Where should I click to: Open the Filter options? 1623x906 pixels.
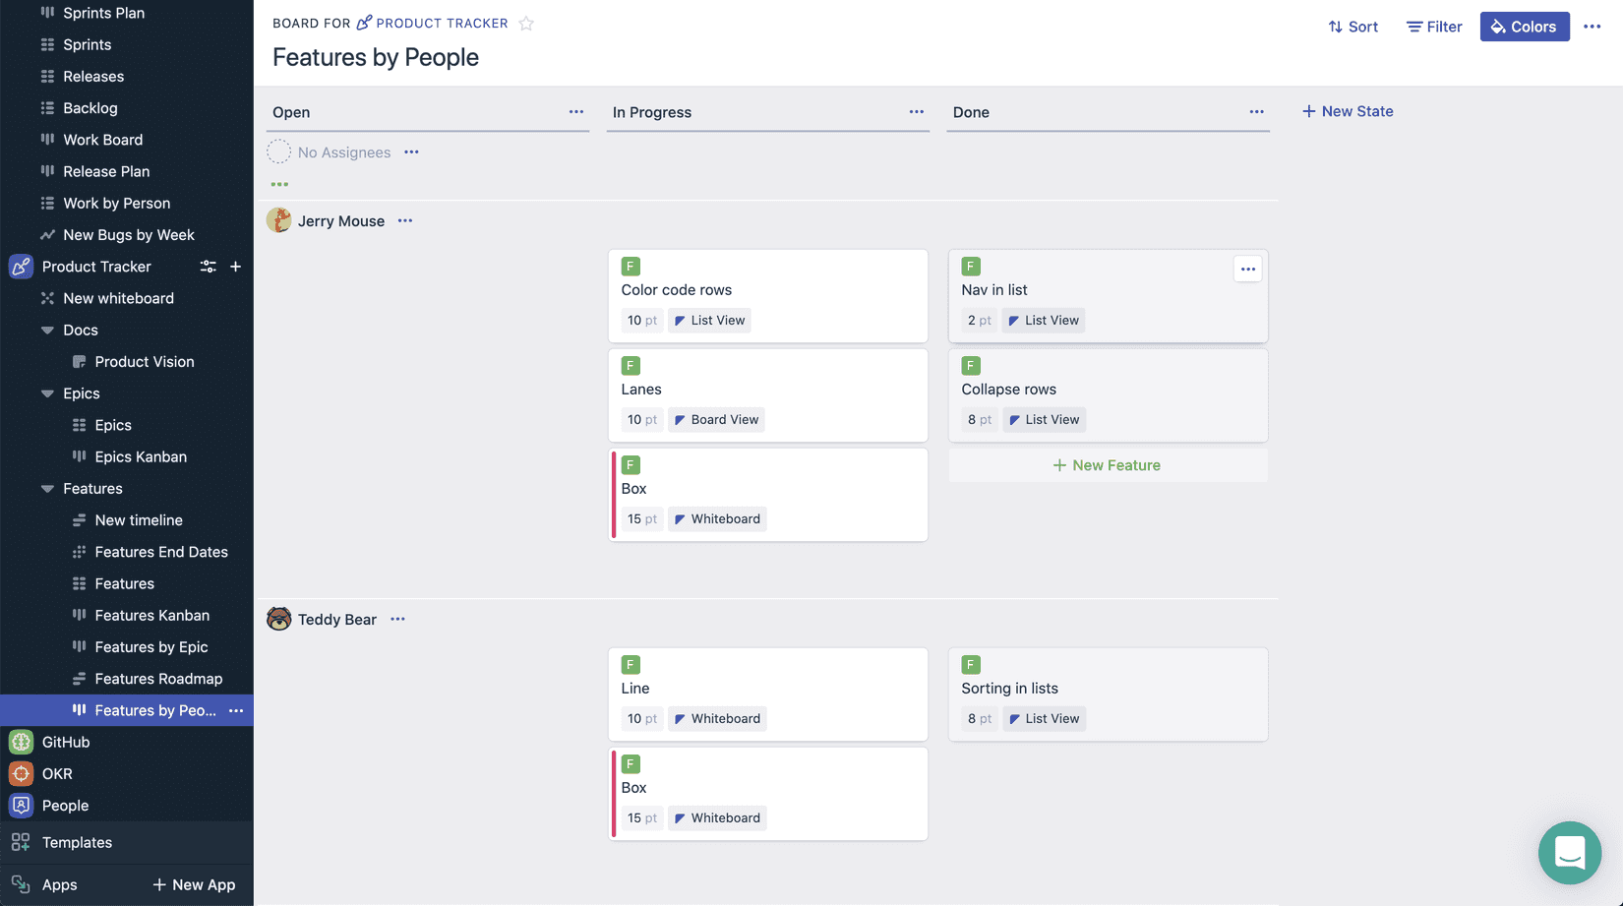tap(1433, 27)
